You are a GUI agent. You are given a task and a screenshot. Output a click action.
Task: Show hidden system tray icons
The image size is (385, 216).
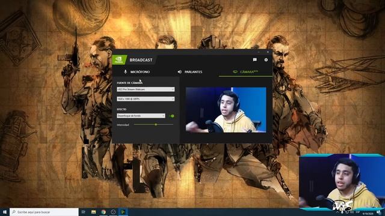337,212
